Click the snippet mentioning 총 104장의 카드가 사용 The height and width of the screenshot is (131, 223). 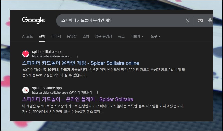(104, 72)
